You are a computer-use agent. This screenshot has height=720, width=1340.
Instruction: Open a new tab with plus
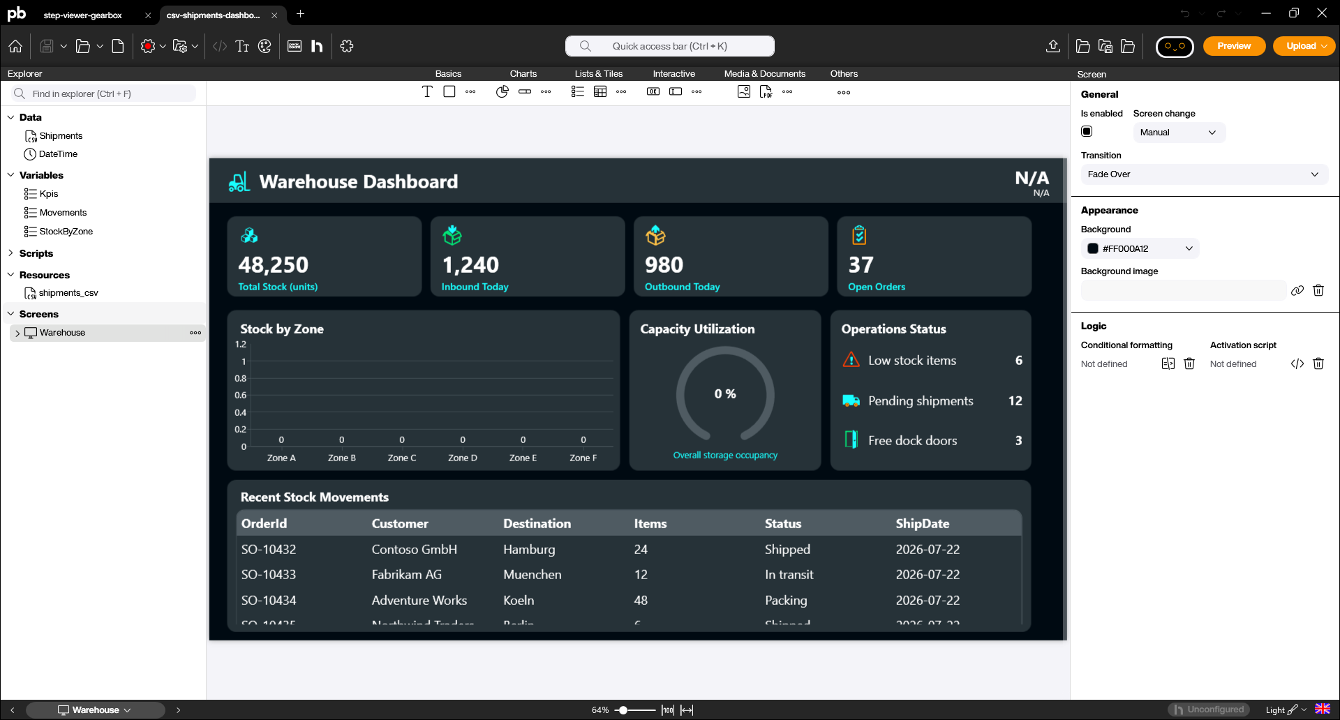click(x=300, y=14)
